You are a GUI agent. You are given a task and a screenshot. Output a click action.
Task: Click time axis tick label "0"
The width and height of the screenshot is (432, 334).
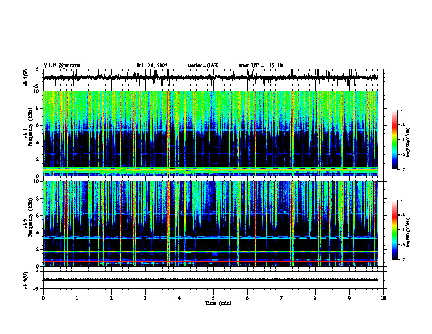(x=43, y=298)
